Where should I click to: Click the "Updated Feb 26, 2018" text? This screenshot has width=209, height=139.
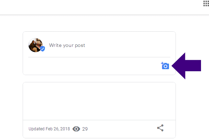(x=49, y=129)
